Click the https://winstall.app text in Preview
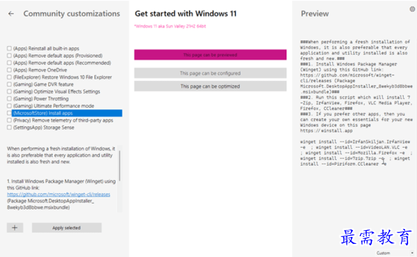 click(x=327, y=130)
